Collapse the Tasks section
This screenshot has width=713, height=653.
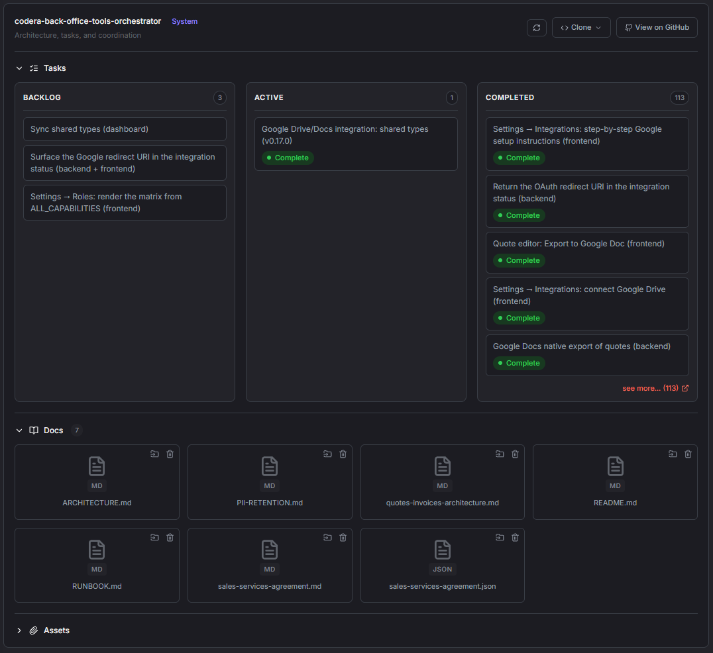19,68
